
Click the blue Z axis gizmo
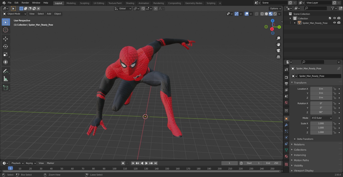272,21
